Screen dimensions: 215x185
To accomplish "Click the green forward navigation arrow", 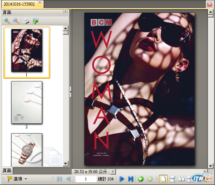I will click(x=150, y=179).
